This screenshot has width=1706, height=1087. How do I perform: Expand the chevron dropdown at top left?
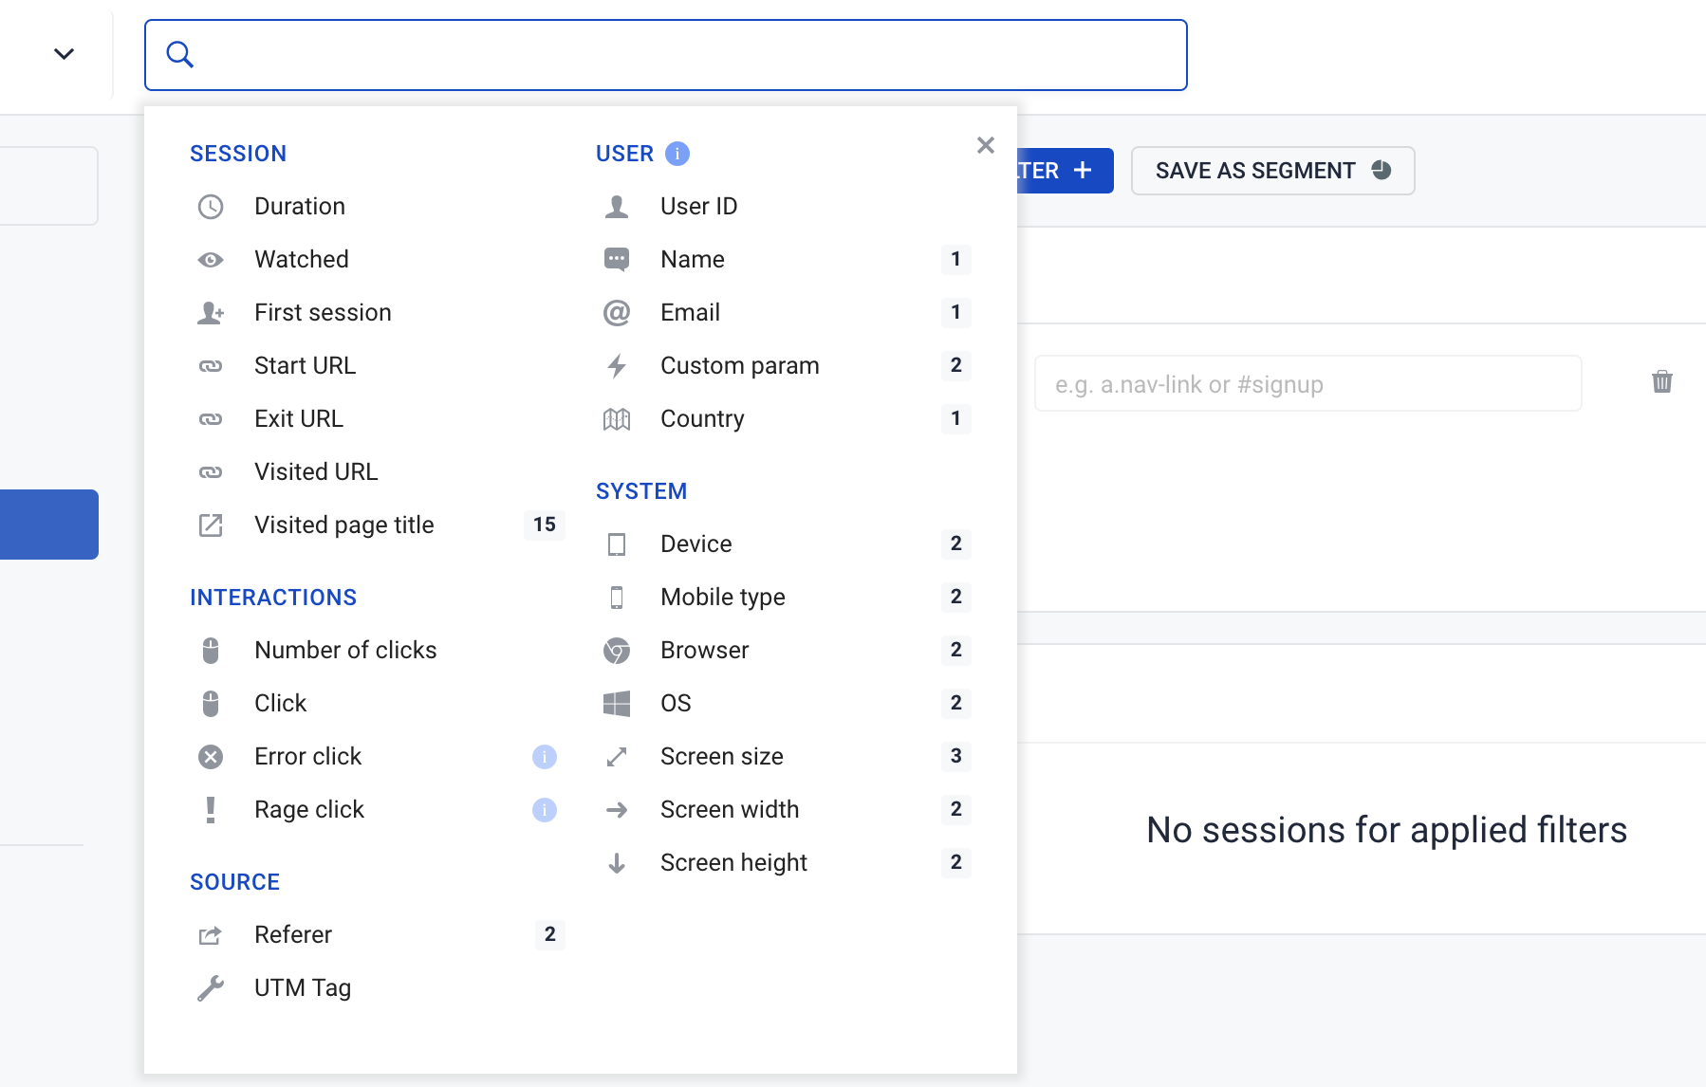[x=64, y=54]
